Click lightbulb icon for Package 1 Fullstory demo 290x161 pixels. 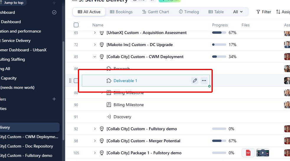point(102,153)
